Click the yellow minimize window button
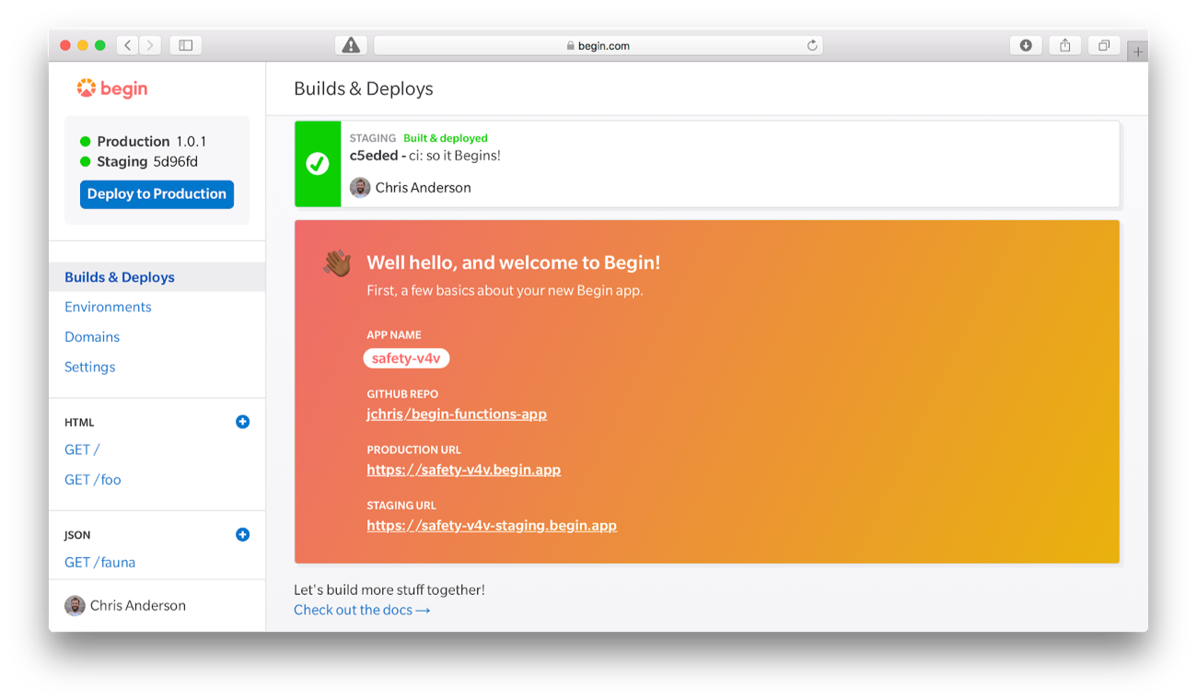Screen dimensions: 1197x700 (x=83, y=45)
